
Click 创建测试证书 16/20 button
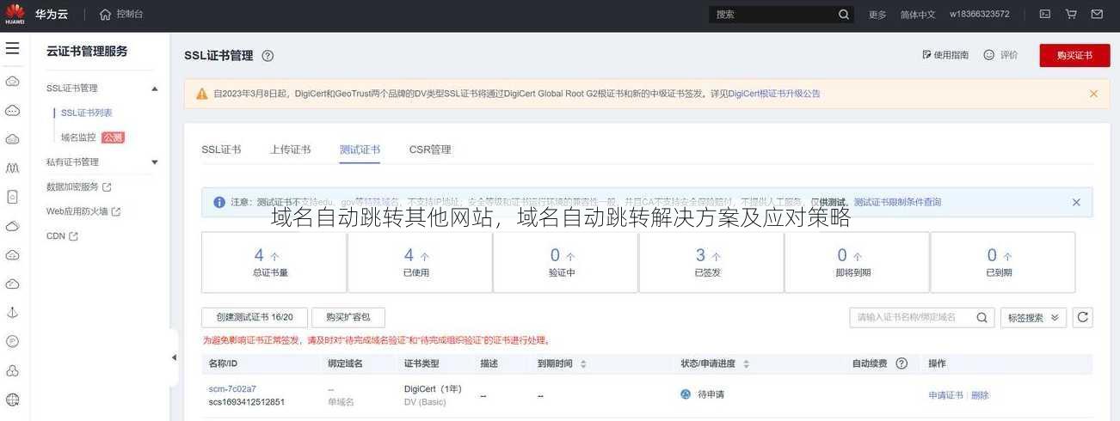point(255,318)
